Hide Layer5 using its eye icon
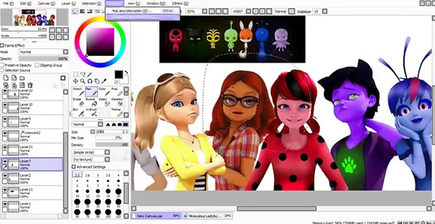Screen dimensions: 435x224 click(x=5, y=119)
